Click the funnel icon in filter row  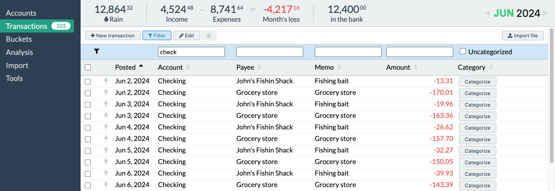coord(97,52)
